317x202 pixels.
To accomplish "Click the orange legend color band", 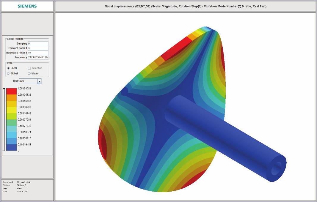I will [x=12, y=97].
